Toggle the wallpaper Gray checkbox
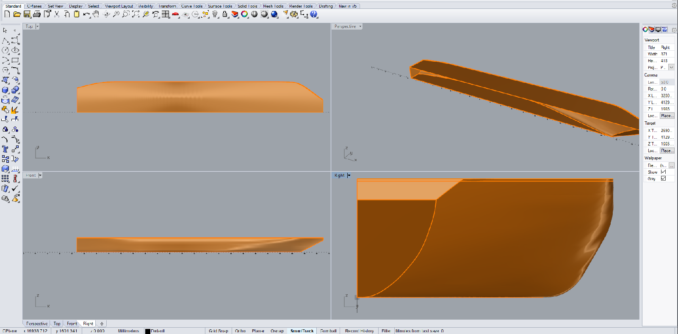Screen dimensions: 678x334 pyautogui.click(x=663, y=178)
